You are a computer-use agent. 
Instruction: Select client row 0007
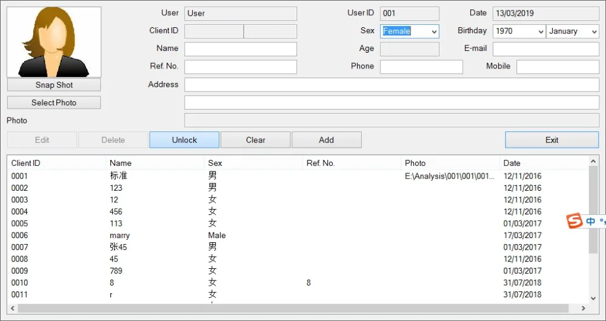(x=298, y=247)
